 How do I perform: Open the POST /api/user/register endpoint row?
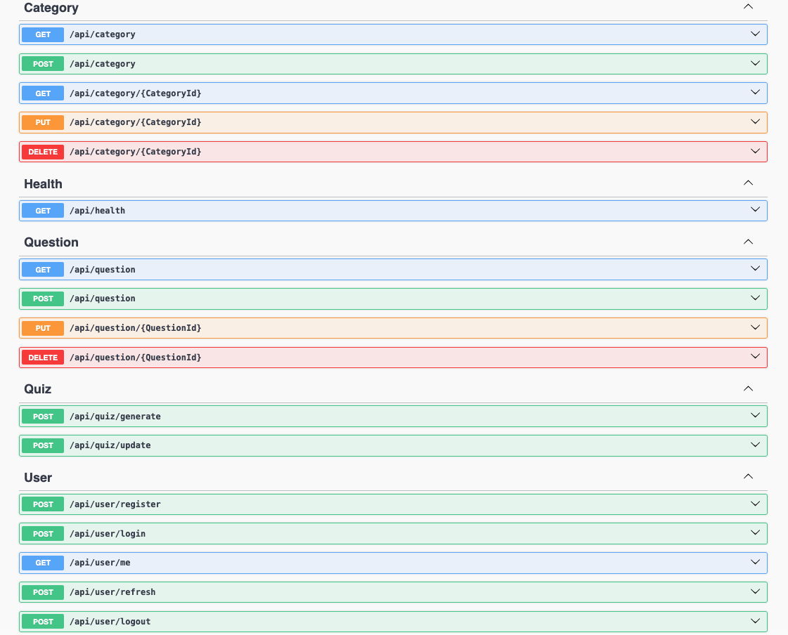coord(351,504)
